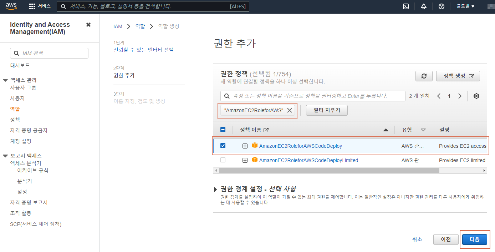495x252 pixels.
Task: Click page number 1 in pagination
Action: click(449, 96)
